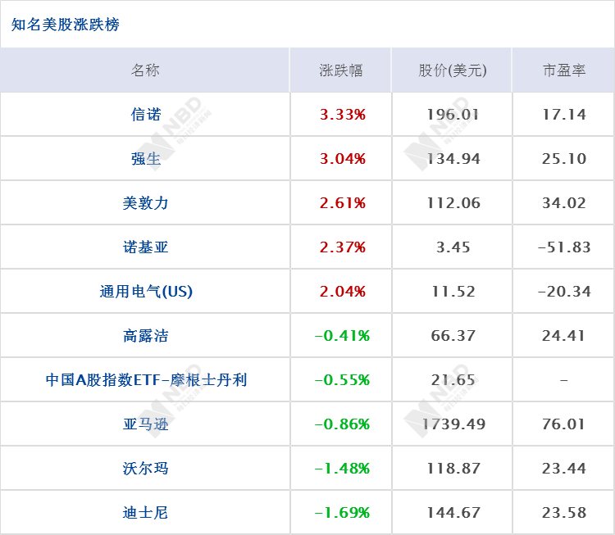Viewport: 615px width, 535px height.
Task: Select the -1.69% change value
Action: pos(342,513)
